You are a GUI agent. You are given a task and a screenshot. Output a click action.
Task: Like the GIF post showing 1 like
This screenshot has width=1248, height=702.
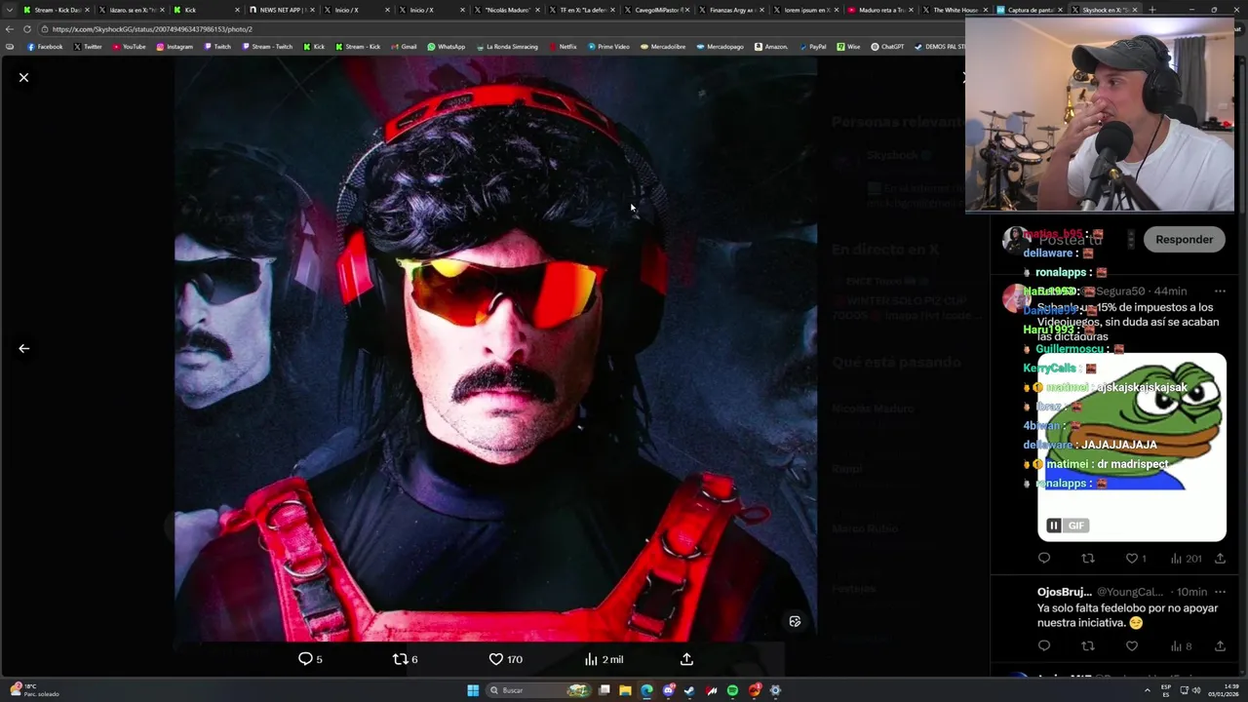(1136, 559)
